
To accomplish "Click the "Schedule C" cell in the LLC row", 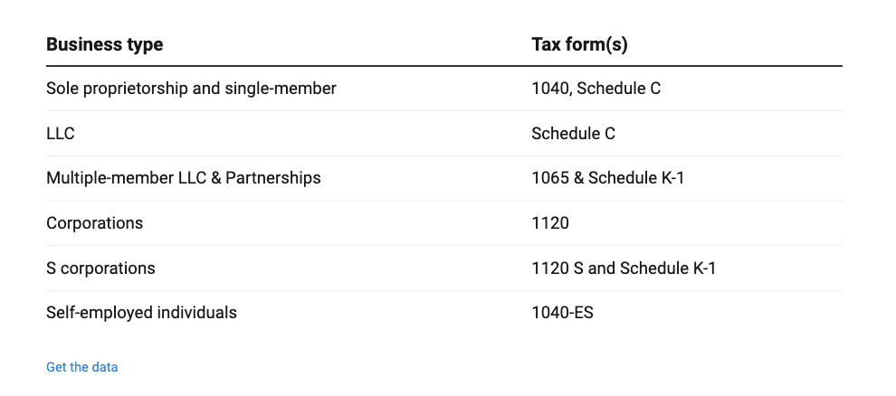I will pyautogui.click(x=573, y=134).
